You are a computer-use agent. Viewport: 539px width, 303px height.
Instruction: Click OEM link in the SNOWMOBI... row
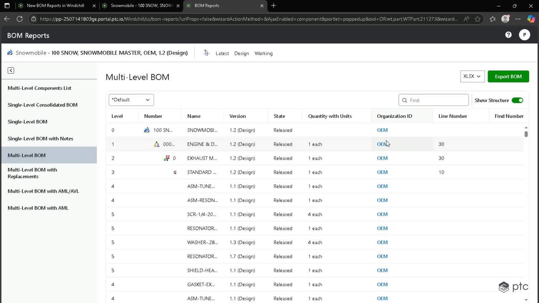382,130
